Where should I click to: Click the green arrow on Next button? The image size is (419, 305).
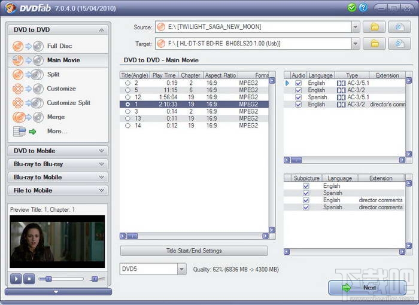pos(347,288)
